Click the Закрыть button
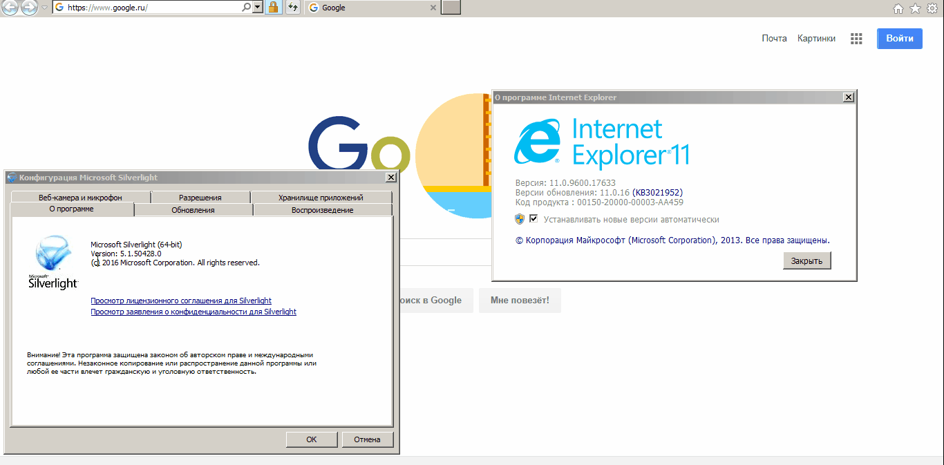 click(x=807, y=261)
